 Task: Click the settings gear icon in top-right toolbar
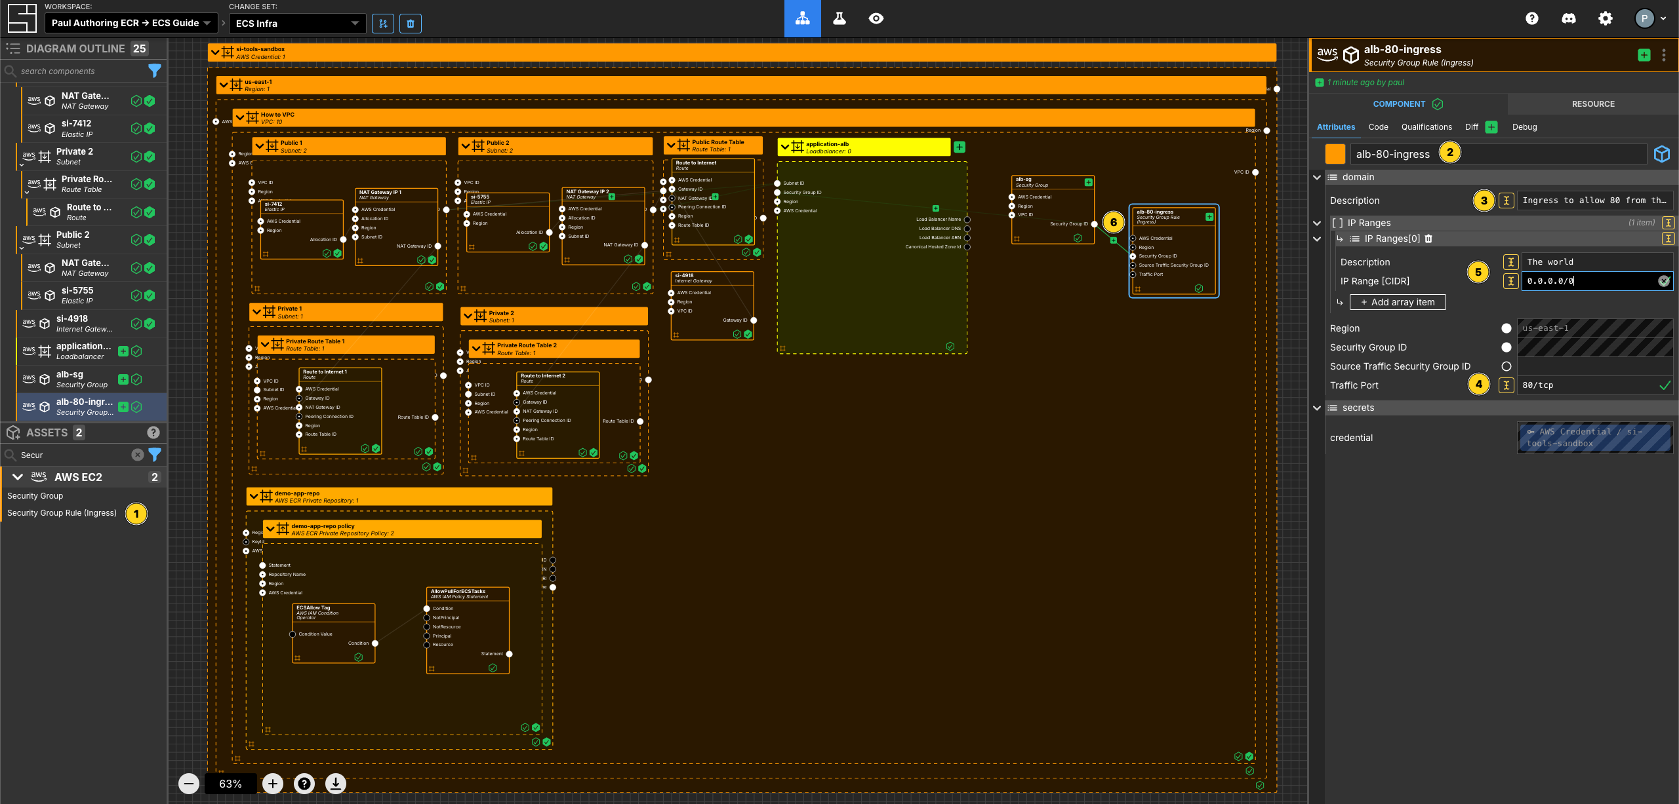1605,18
